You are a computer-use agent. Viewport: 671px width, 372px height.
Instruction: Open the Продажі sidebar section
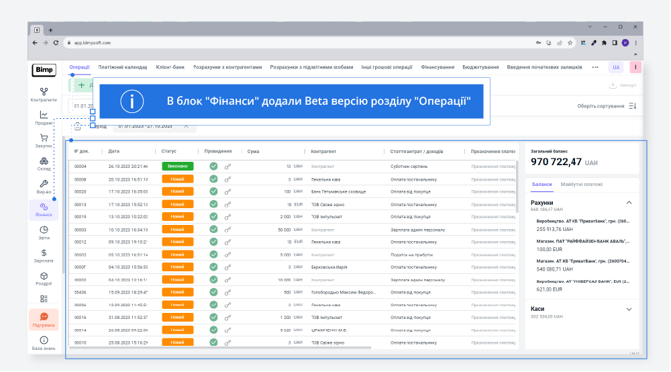[44, 118]
